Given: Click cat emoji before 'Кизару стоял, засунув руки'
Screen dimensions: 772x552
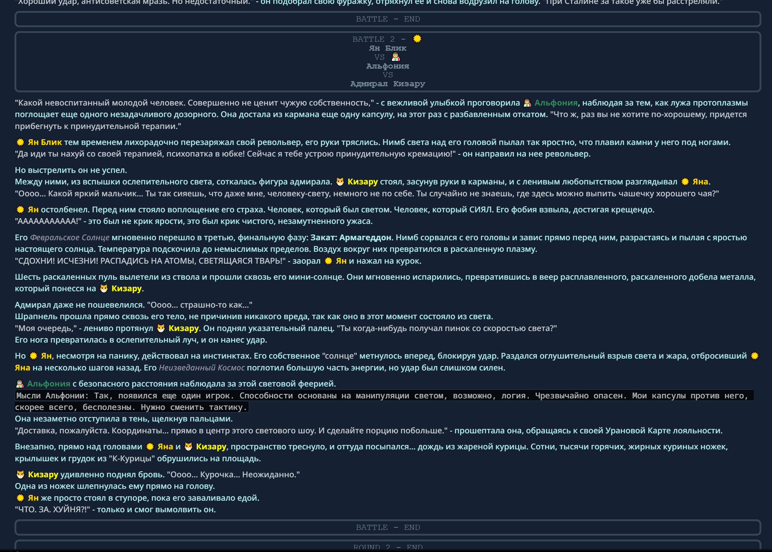Looking at the screenshot, I should tap(340, 182).
